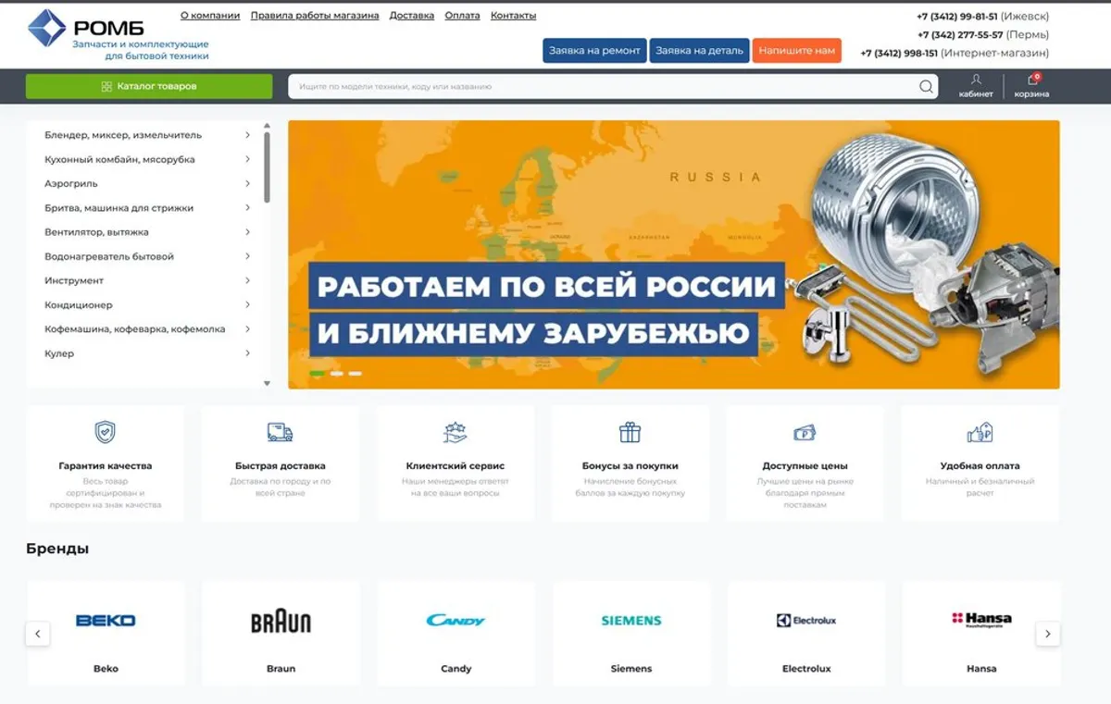Image resolution: width=1111 pixels, height=704 pixels.
Task: Click the Бонусы за покупки gift icon
Action: tap(630, 432)
